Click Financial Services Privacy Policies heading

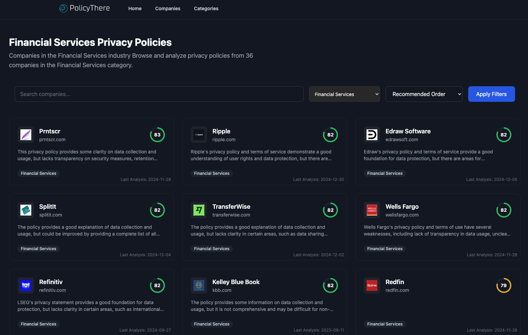90,42
